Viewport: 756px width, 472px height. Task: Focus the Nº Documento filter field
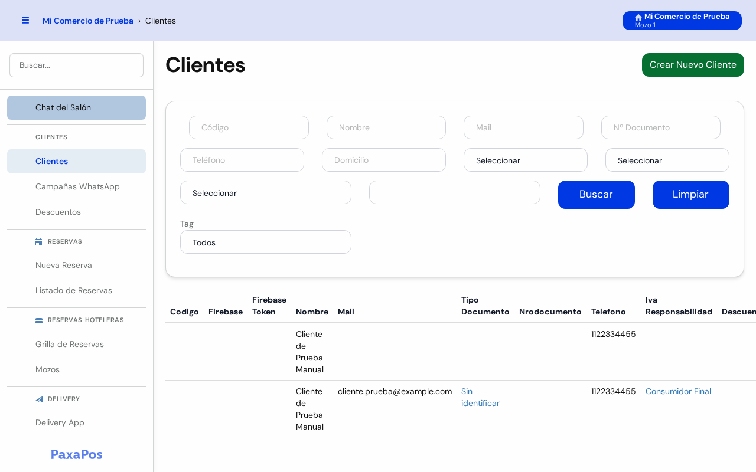661,127
